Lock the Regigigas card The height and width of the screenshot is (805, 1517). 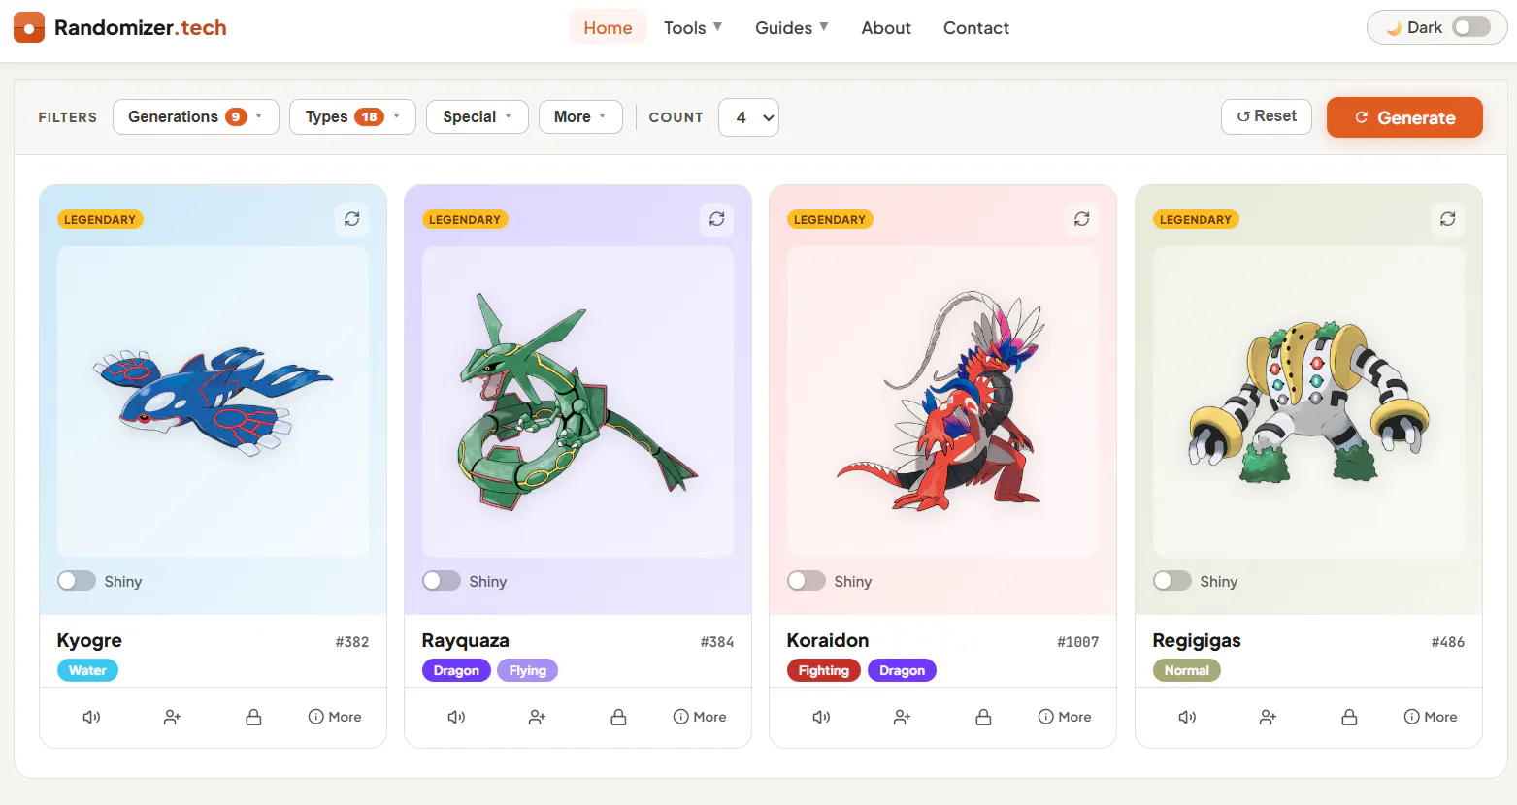[1349, 717]
